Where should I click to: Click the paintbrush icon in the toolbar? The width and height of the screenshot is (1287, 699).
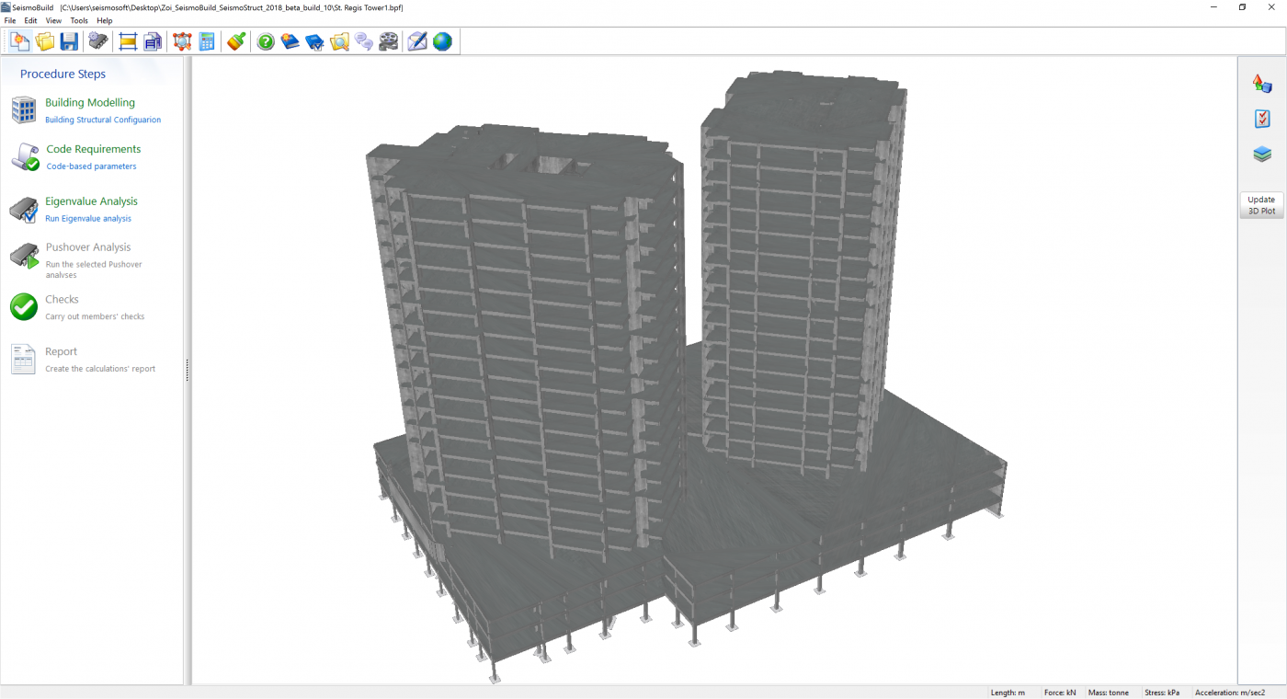[x=236, y=41]
